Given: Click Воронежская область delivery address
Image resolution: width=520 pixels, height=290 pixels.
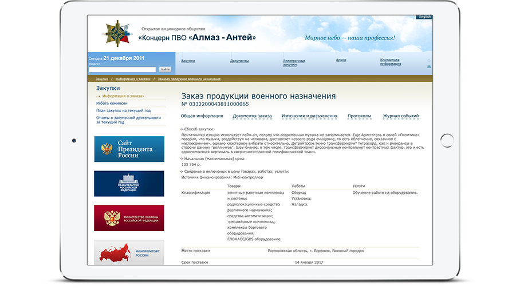Looking at the screenshot, I should coord(316,251).
